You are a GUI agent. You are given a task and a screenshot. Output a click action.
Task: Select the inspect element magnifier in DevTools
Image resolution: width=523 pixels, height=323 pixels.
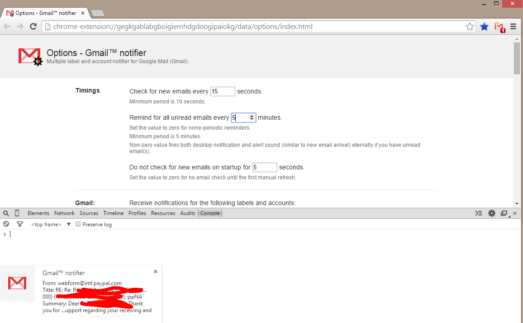tap(6, 213)
